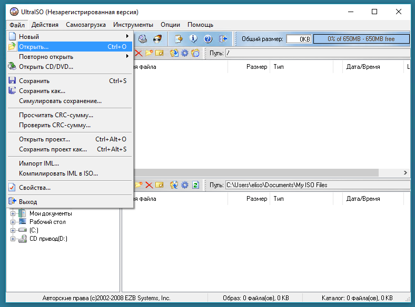This screenshot has height=307, width=415.
Task: Choose Открыть CD/DVD... menu entry
Action: click(70, 67)
